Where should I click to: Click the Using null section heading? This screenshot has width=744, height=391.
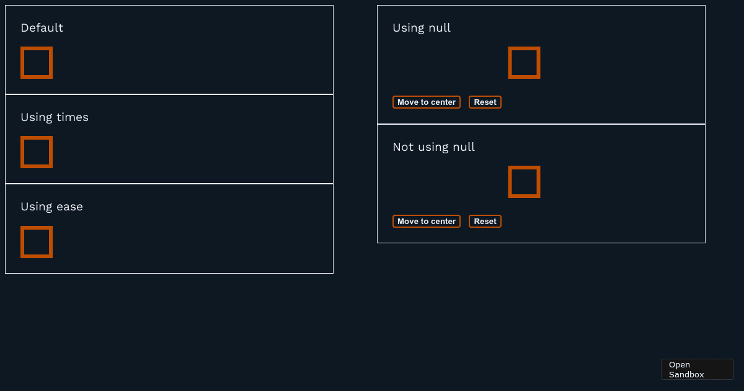421,27
